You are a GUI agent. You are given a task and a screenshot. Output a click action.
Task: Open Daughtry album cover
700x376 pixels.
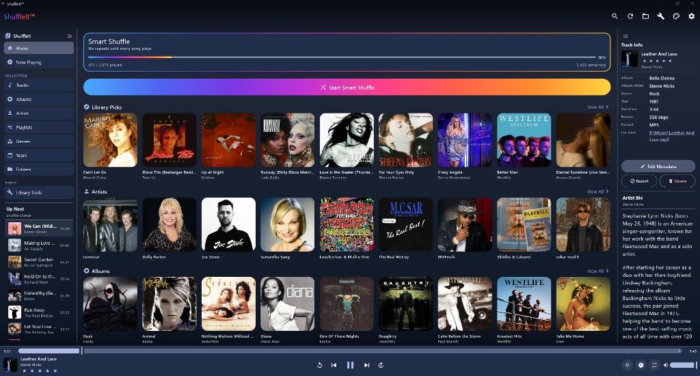(x=405, y=304)
